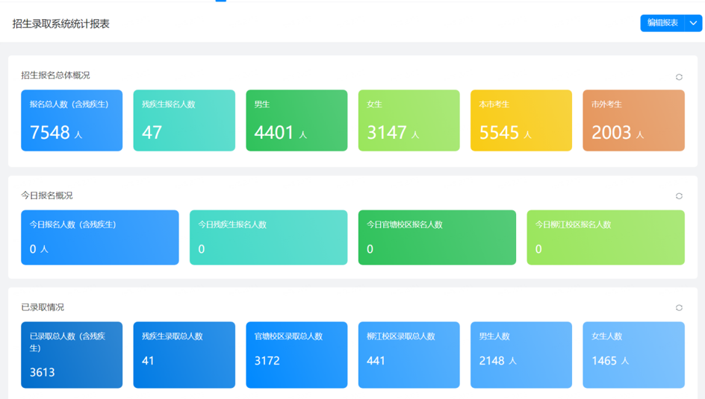Click the 女生人数 1465 card
Viewport: 705px width, 399px height.
pyautogui.click(x=633, y=354)
